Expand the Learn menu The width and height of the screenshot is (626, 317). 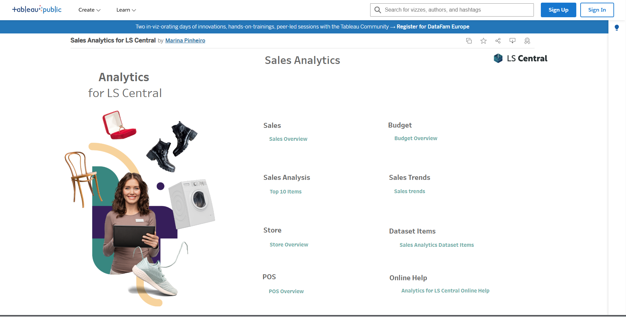click(126, 10)
